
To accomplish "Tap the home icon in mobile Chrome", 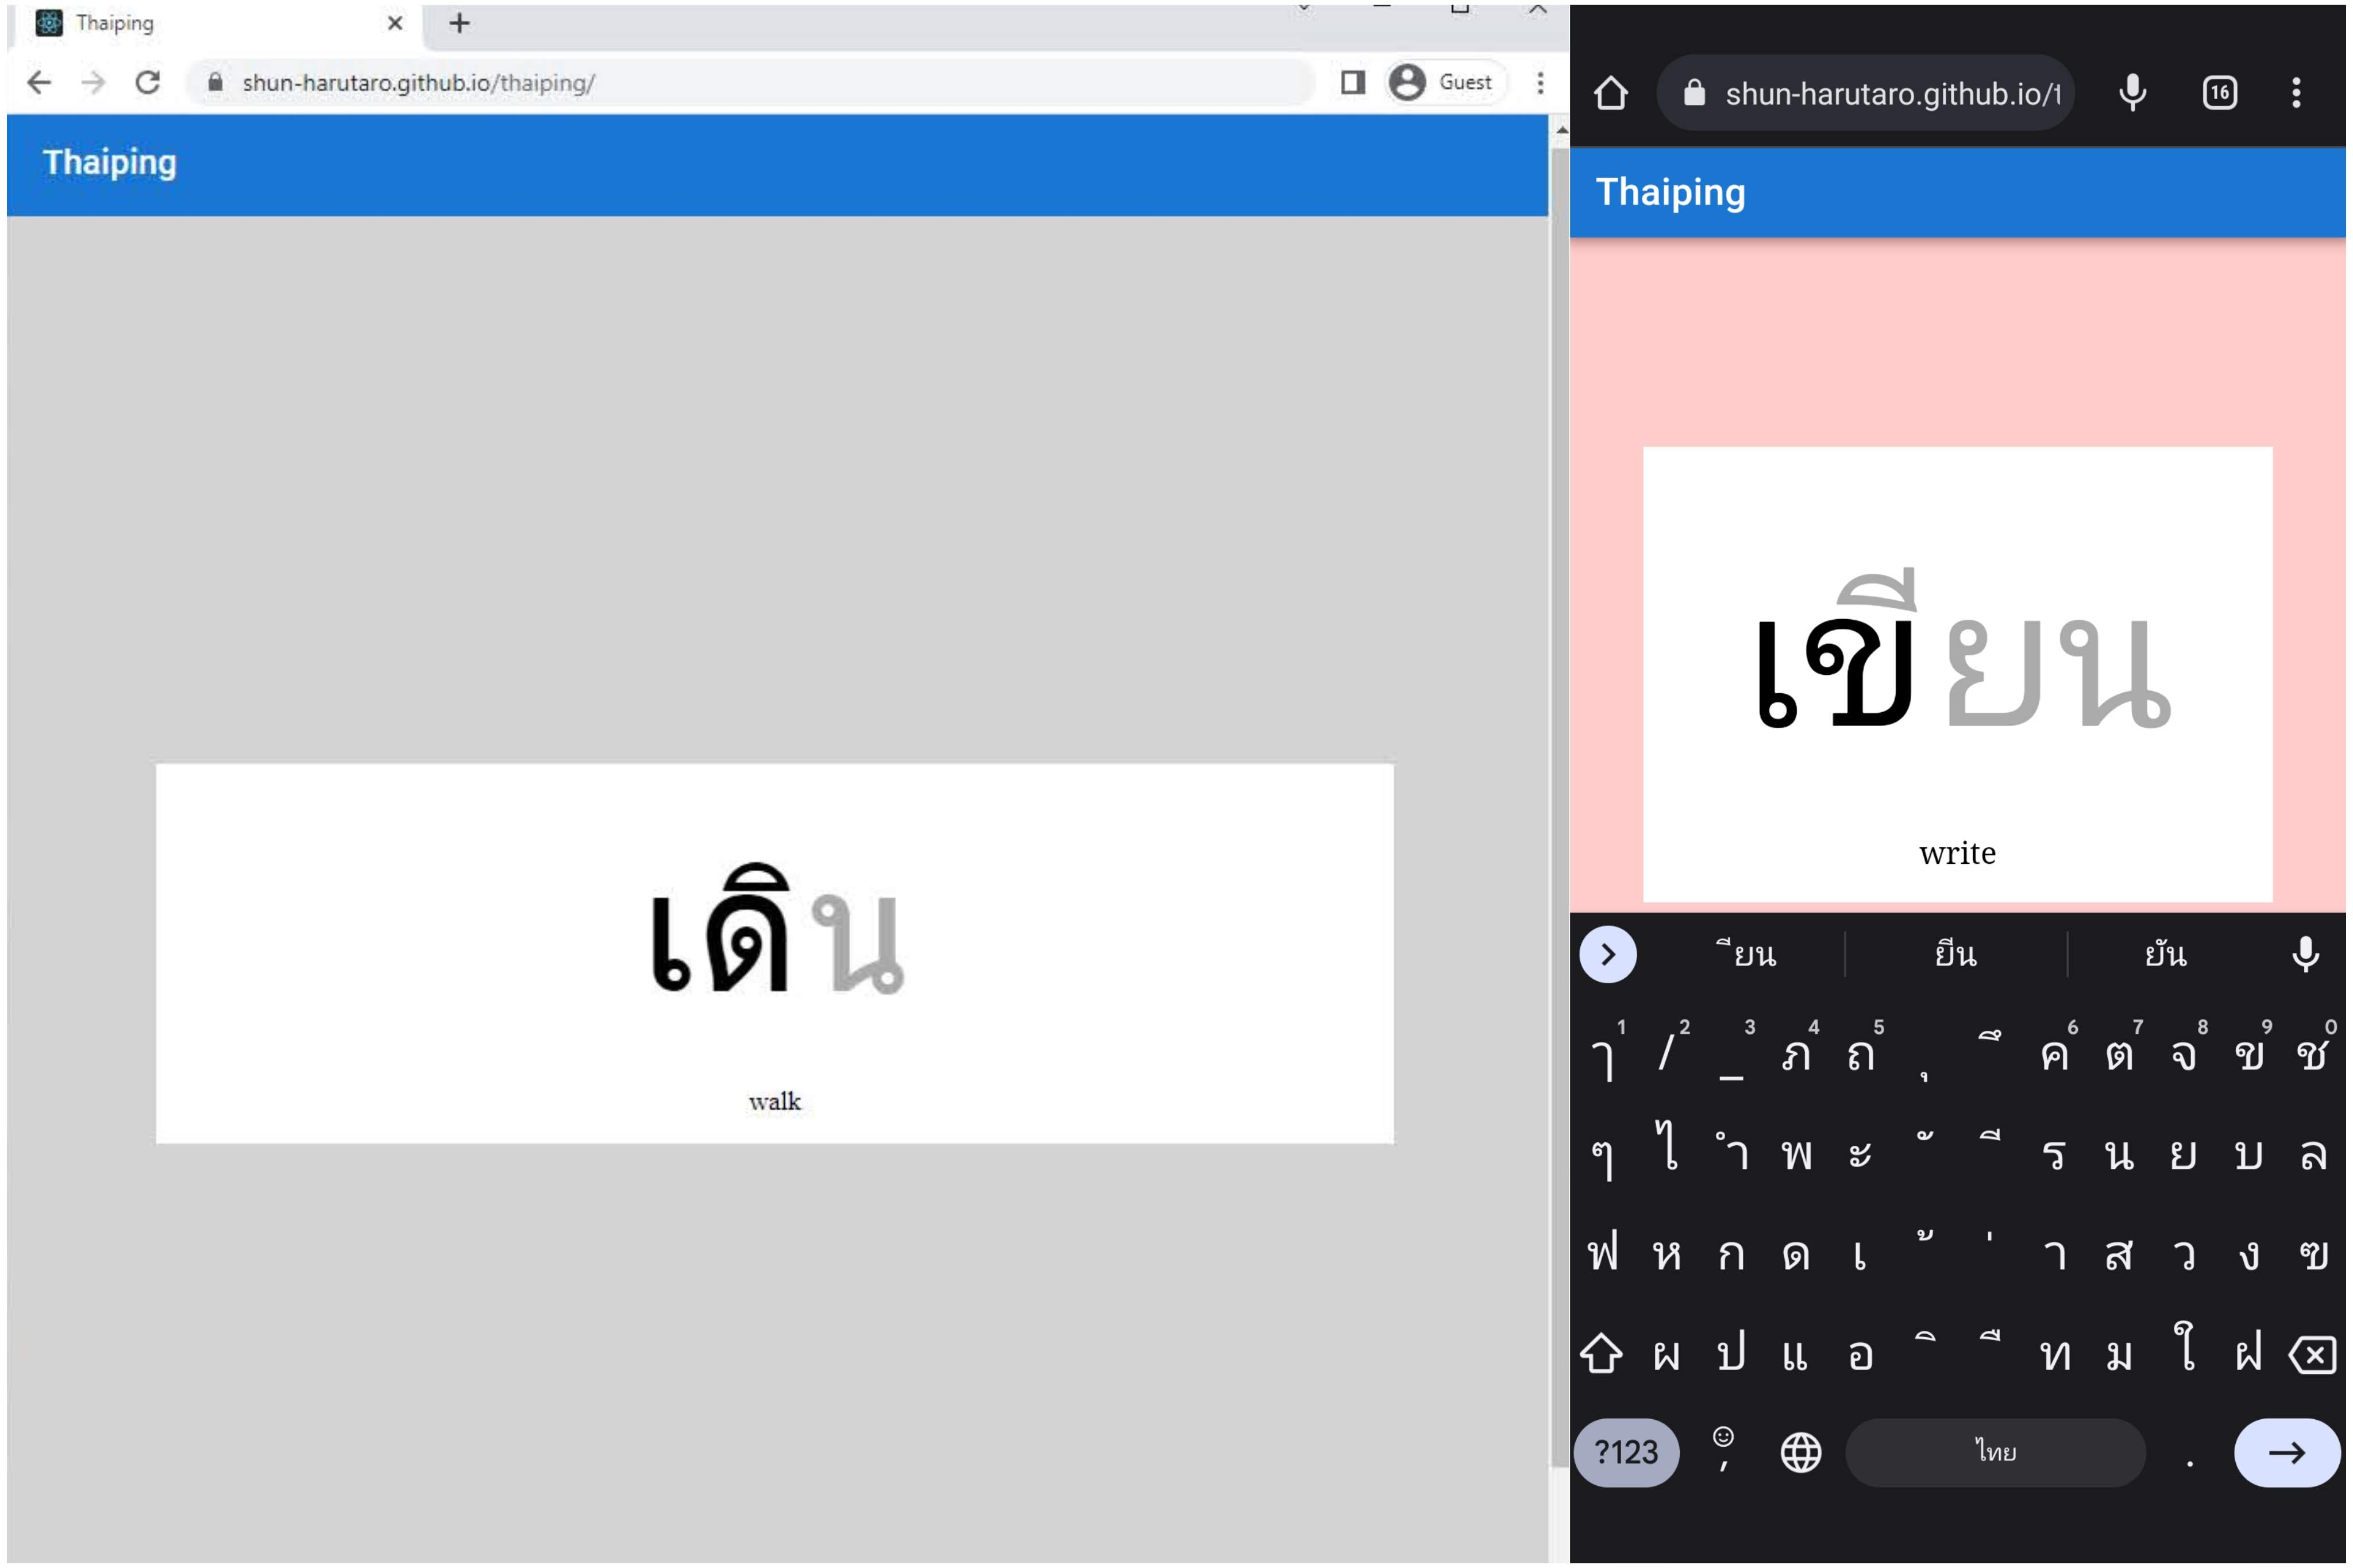I will (1611, 92).
